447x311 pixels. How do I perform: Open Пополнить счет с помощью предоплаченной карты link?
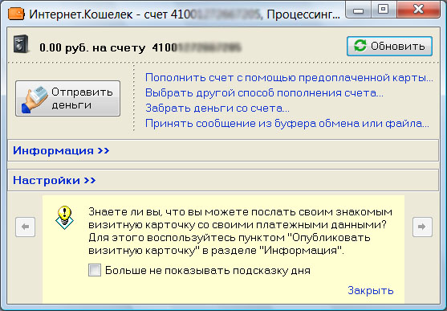click(289, 78)
